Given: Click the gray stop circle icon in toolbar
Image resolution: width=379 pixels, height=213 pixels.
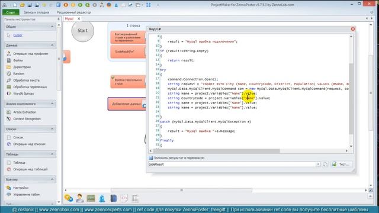Looking at the screenshot, I should (95, 5).
